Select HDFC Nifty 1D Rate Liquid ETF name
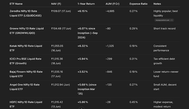This screenshot has height=109, width=189. [26, 104]
